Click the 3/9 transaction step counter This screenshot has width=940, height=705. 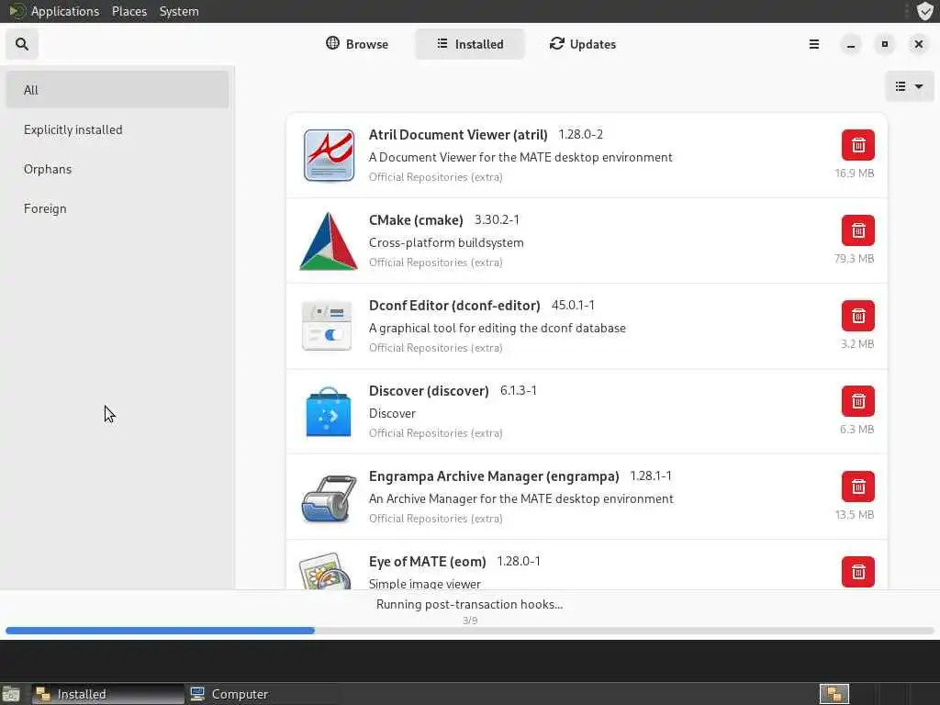(470, 621)
